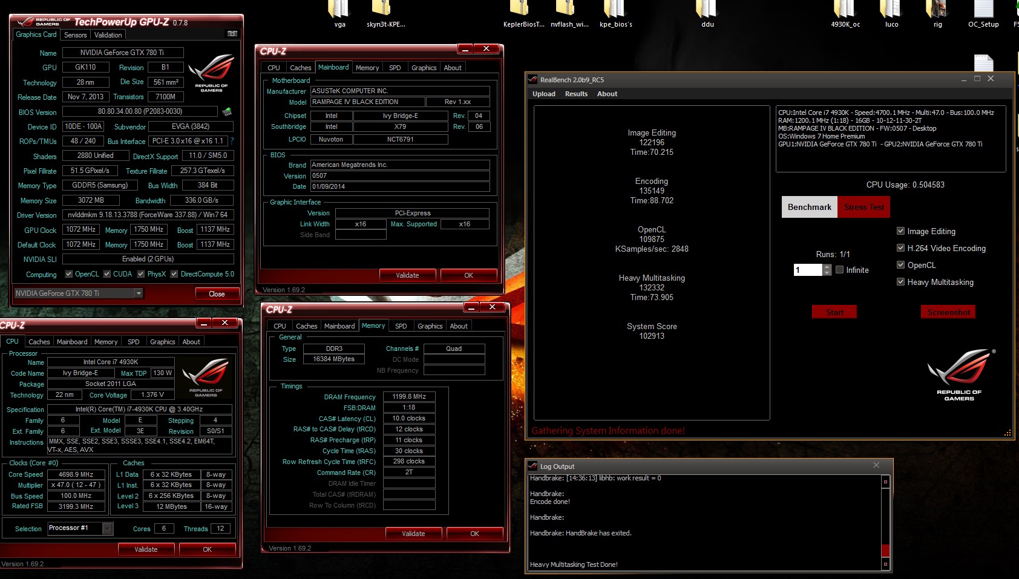1019x579 pixels.
Task: Open the ddu desktop folder
Action: click(707, 13)
